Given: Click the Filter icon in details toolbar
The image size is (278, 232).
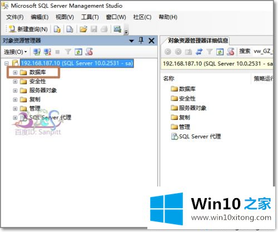Looking at the screenshot, I should 210,52.
